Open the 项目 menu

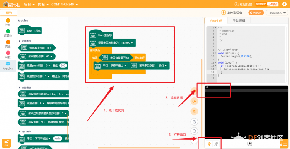pos(29,4)
